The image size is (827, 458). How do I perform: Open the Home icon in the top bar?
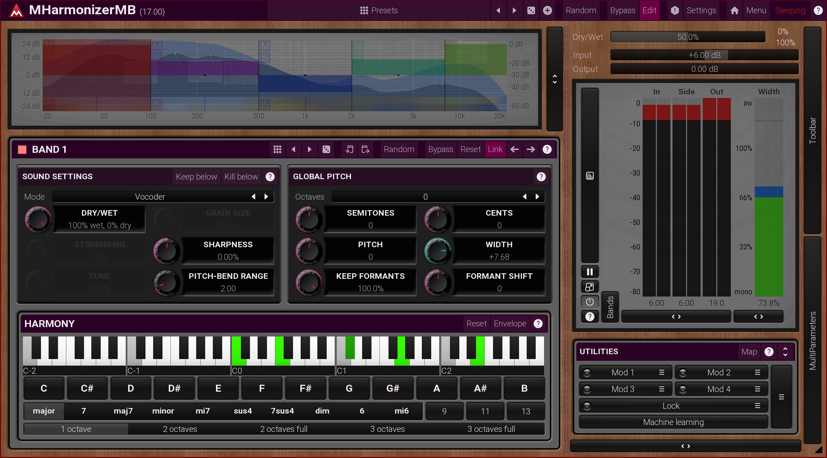(x=734, y=10)
